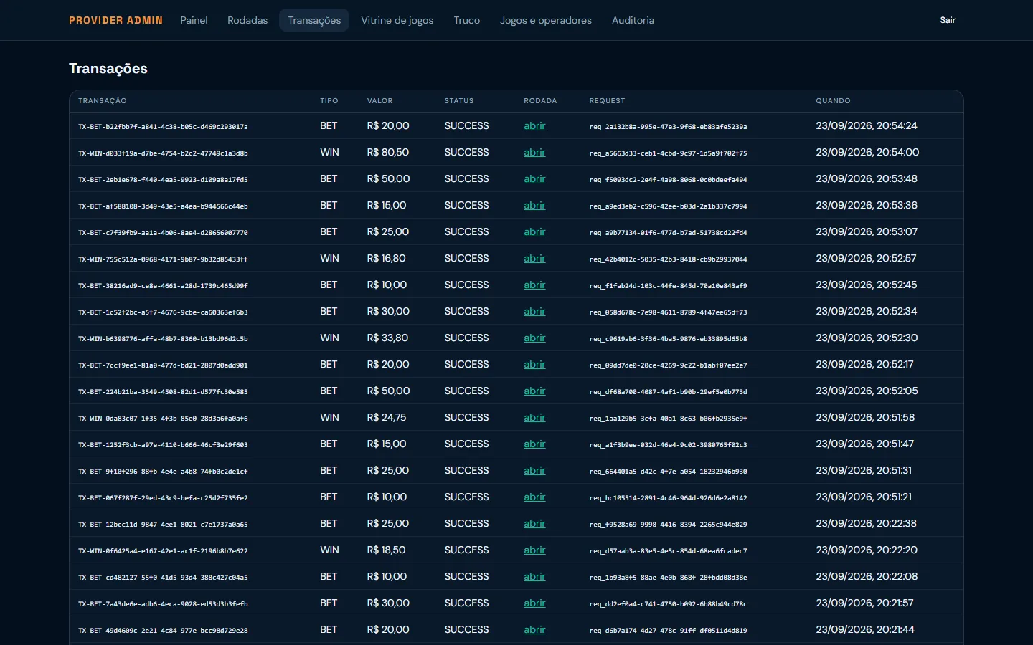Click the STATUS column header
The width and height of the screenshot is (1033, 645).
click(459, 101)
